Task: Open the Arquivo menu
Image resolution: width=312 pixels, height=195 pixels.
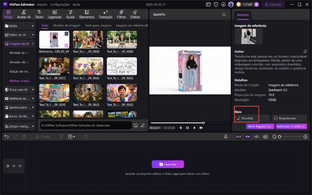Action: click(42, 4)
